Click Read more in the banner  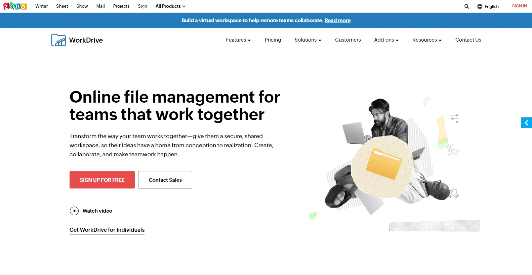(337, 20)
